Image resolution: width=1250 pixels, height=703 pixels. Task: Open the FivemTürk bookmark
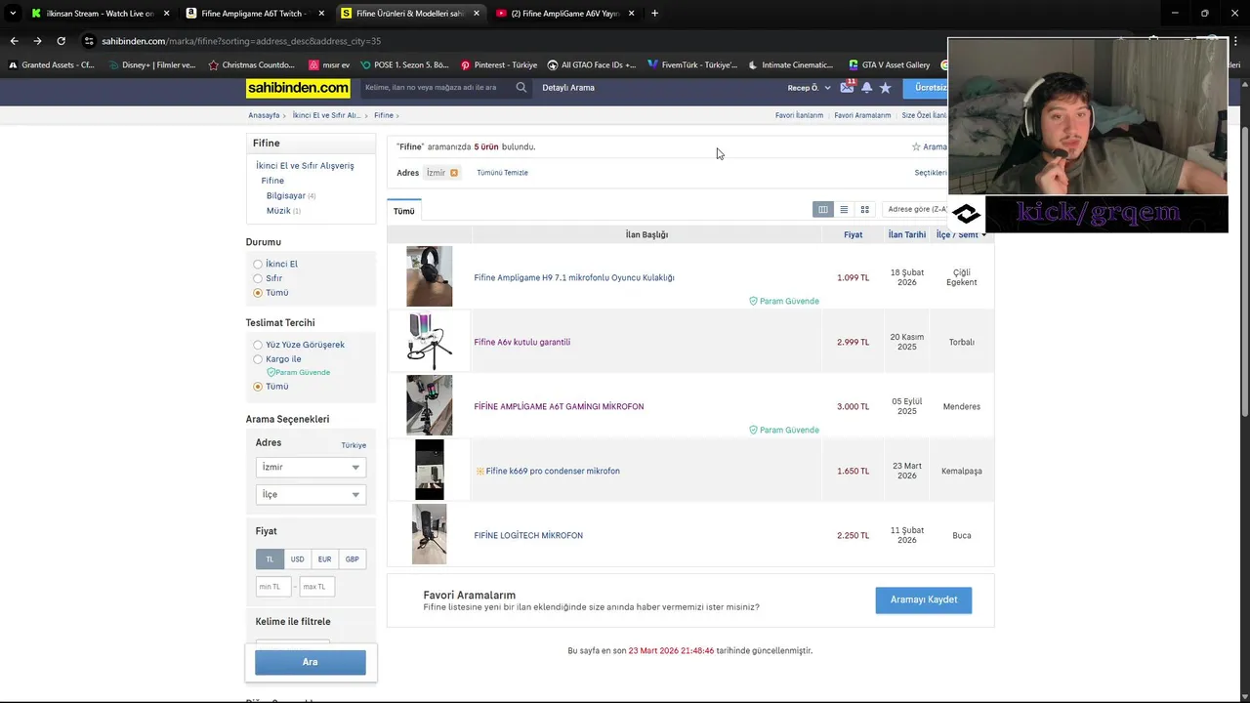coord(691,64)
